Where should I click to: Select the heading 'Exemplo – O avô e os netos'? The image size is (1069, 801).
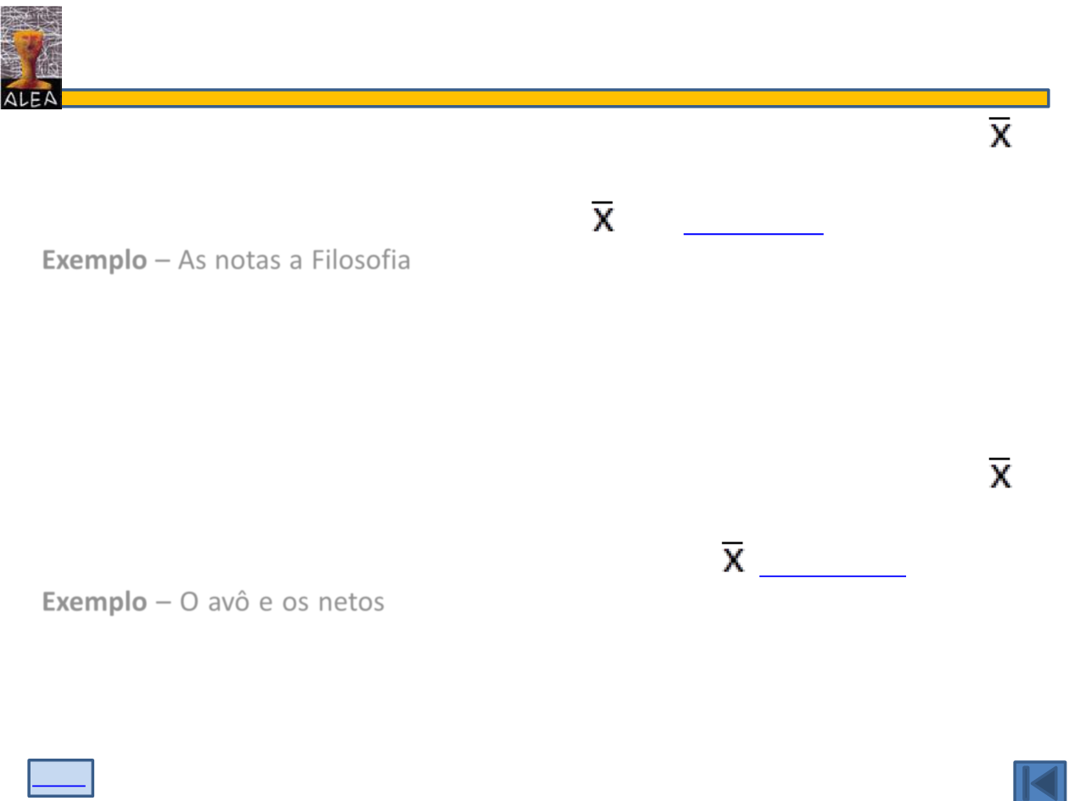[214, 602]
